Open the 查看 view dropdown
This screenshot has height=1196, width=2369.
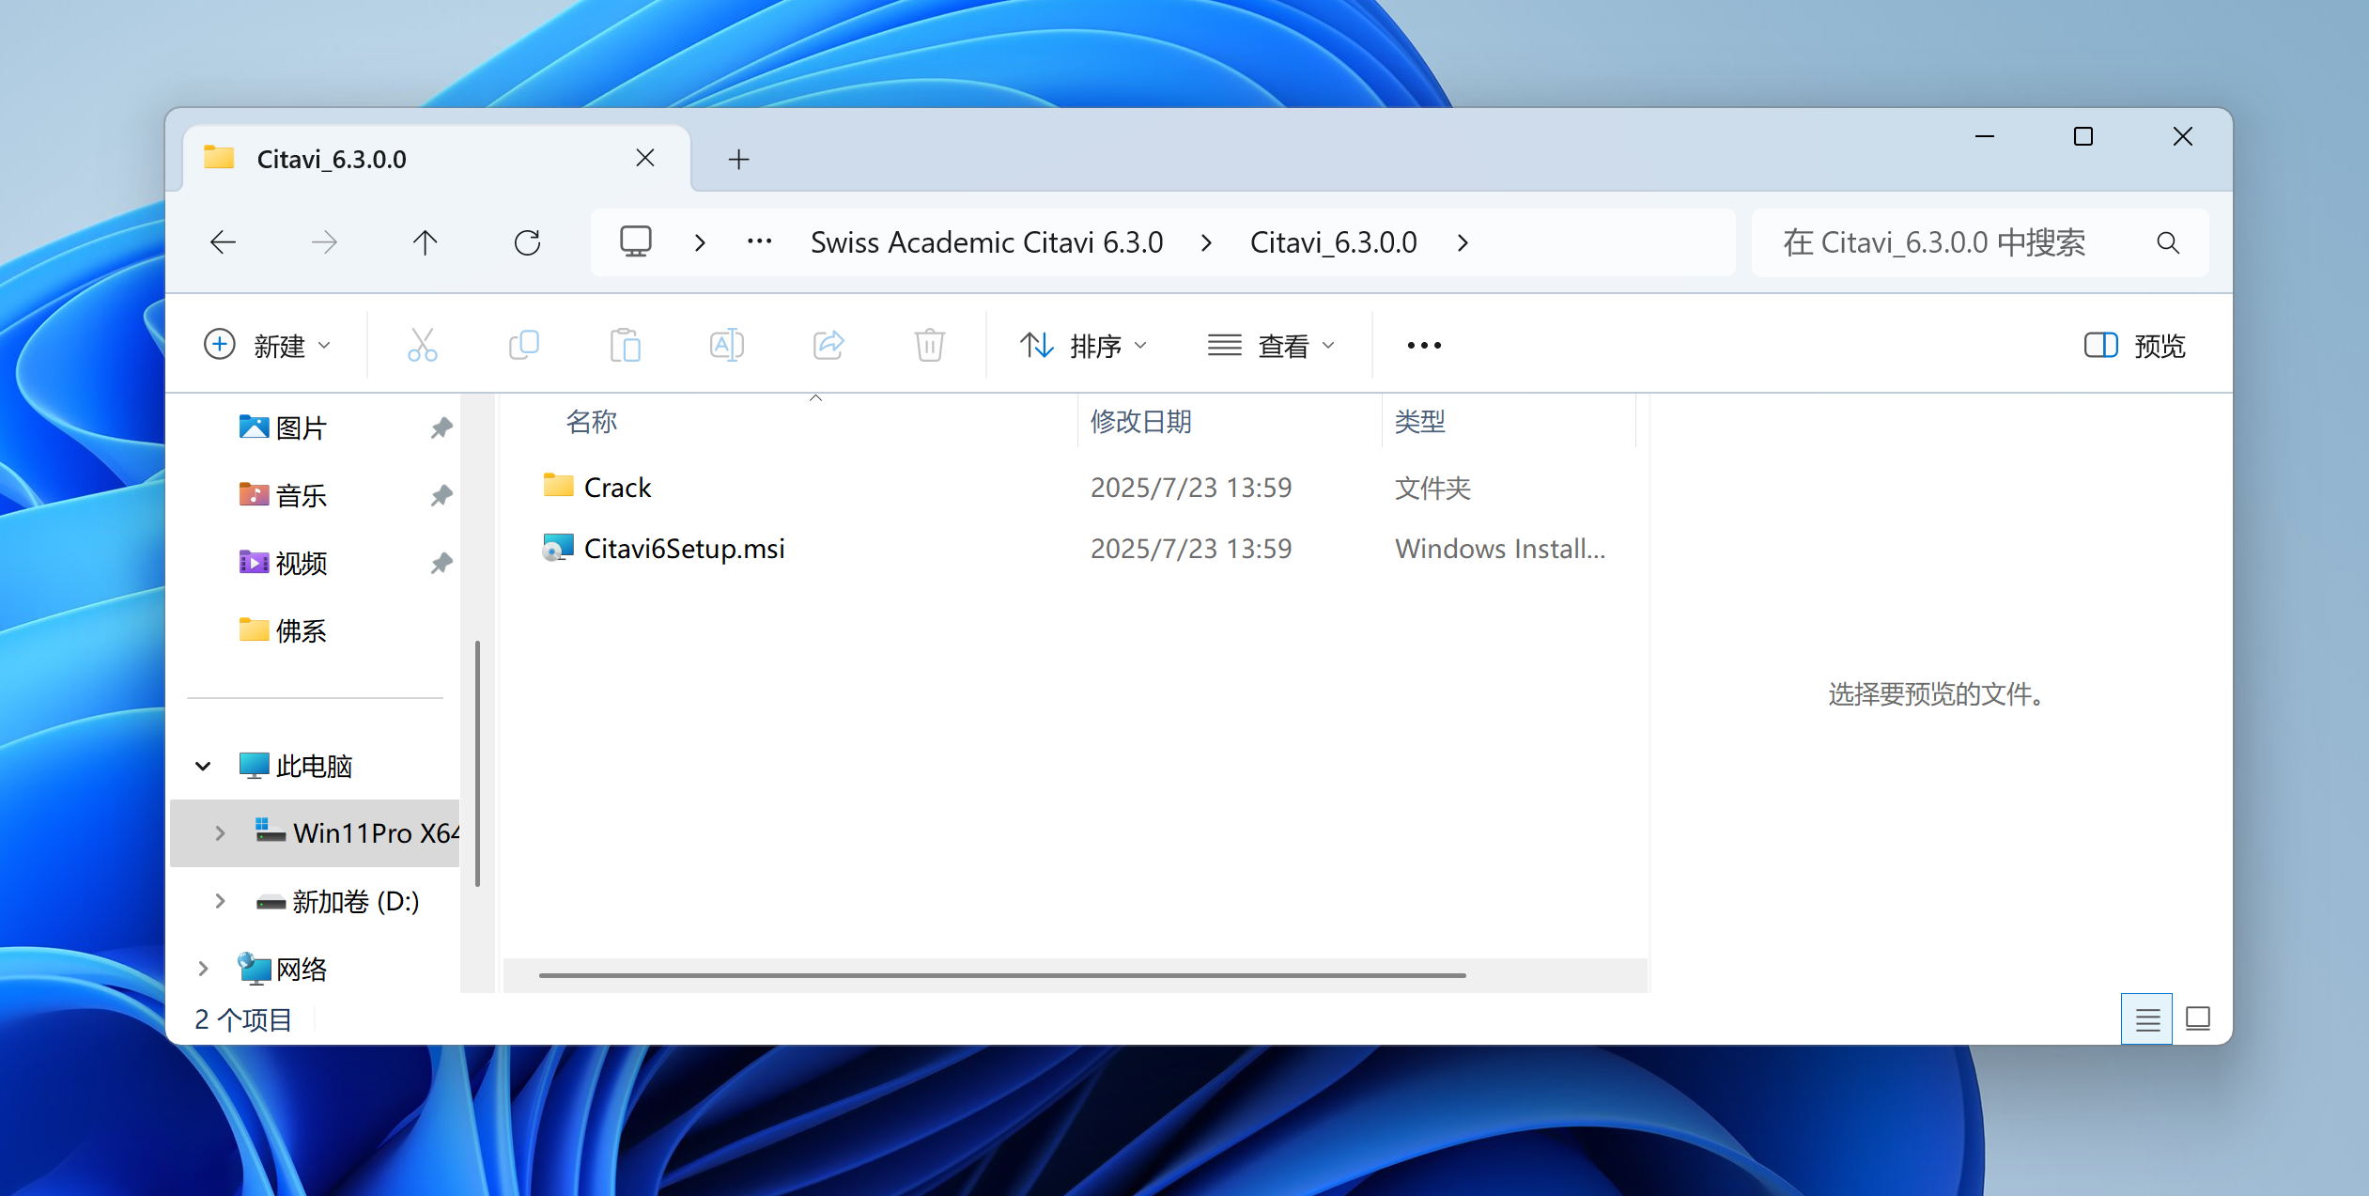pos(1271,346)
